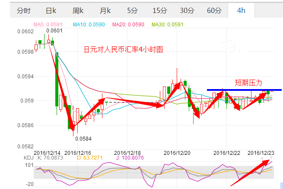The image size is (283, 189).
Task: Switch to the 30分 interval tab
Action: [187, 10]
